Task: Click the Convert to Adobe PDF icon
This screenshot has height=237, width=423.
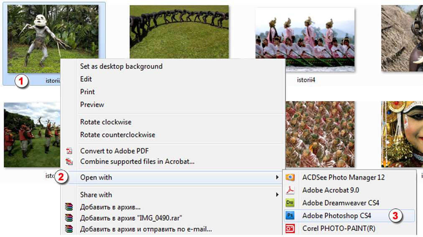Action: coord(69,151)
